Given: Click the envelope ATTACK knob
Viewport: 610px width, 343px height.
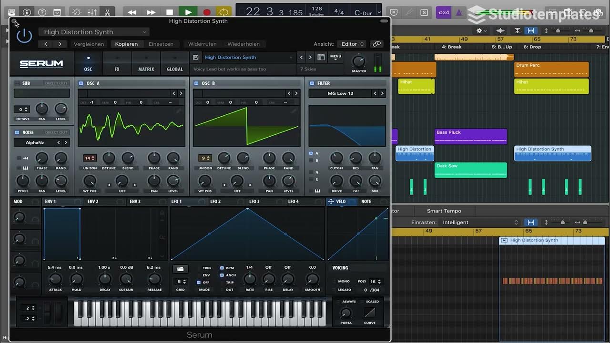Looking at the screenshot, I should pyautogui.click(x=55, y=279).
